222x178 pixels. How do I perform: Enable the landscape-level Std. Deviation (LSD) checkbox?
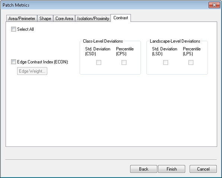coord(166,62)
